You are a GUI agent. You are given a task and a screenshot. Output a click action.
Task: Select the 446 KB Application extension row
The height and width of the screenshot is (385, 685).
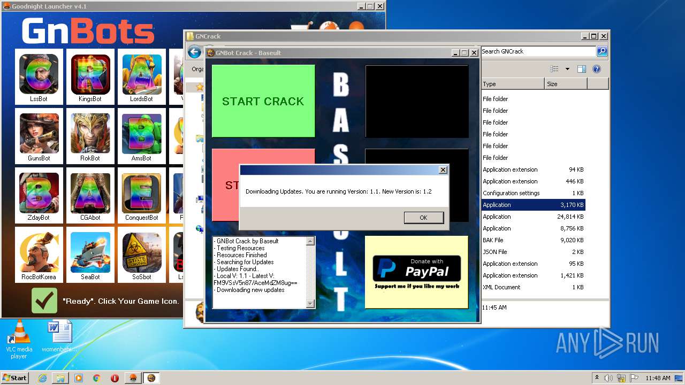pyautogui.click(x=533, y=181)
